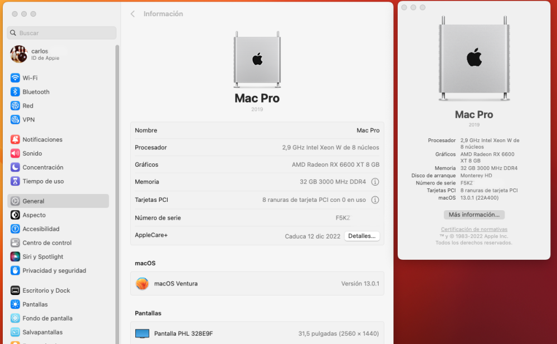Click processor value 2,9 GHz Intel Xeon W
Viewport: 557px width, 344px height.
(330, 147)
